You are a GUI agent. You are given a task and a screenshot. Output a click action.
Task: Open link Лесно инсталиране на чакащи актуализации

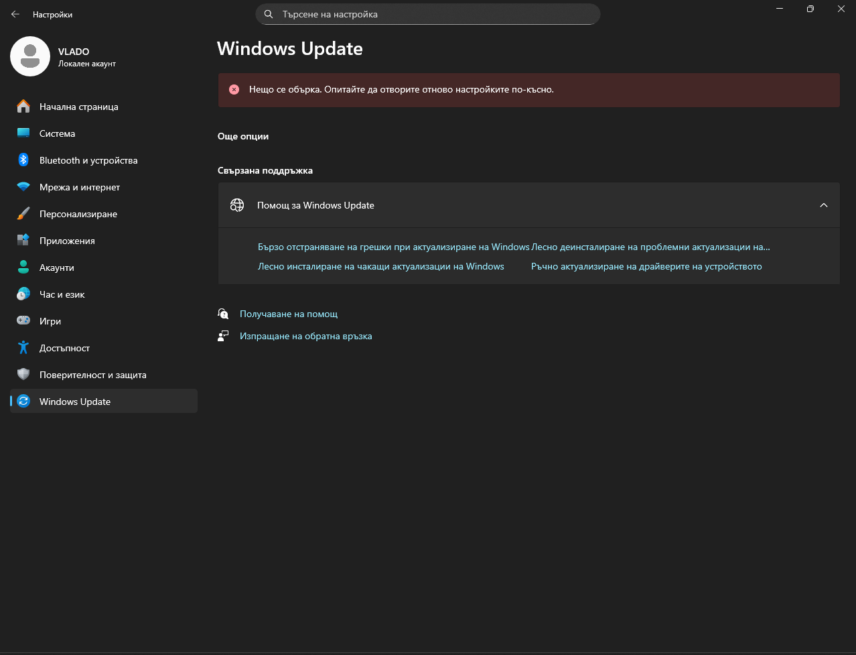pos(381,266)
